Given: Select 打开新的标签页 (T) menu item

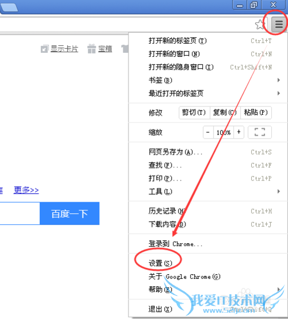Looking at the screenshot, I should [208, 41].
